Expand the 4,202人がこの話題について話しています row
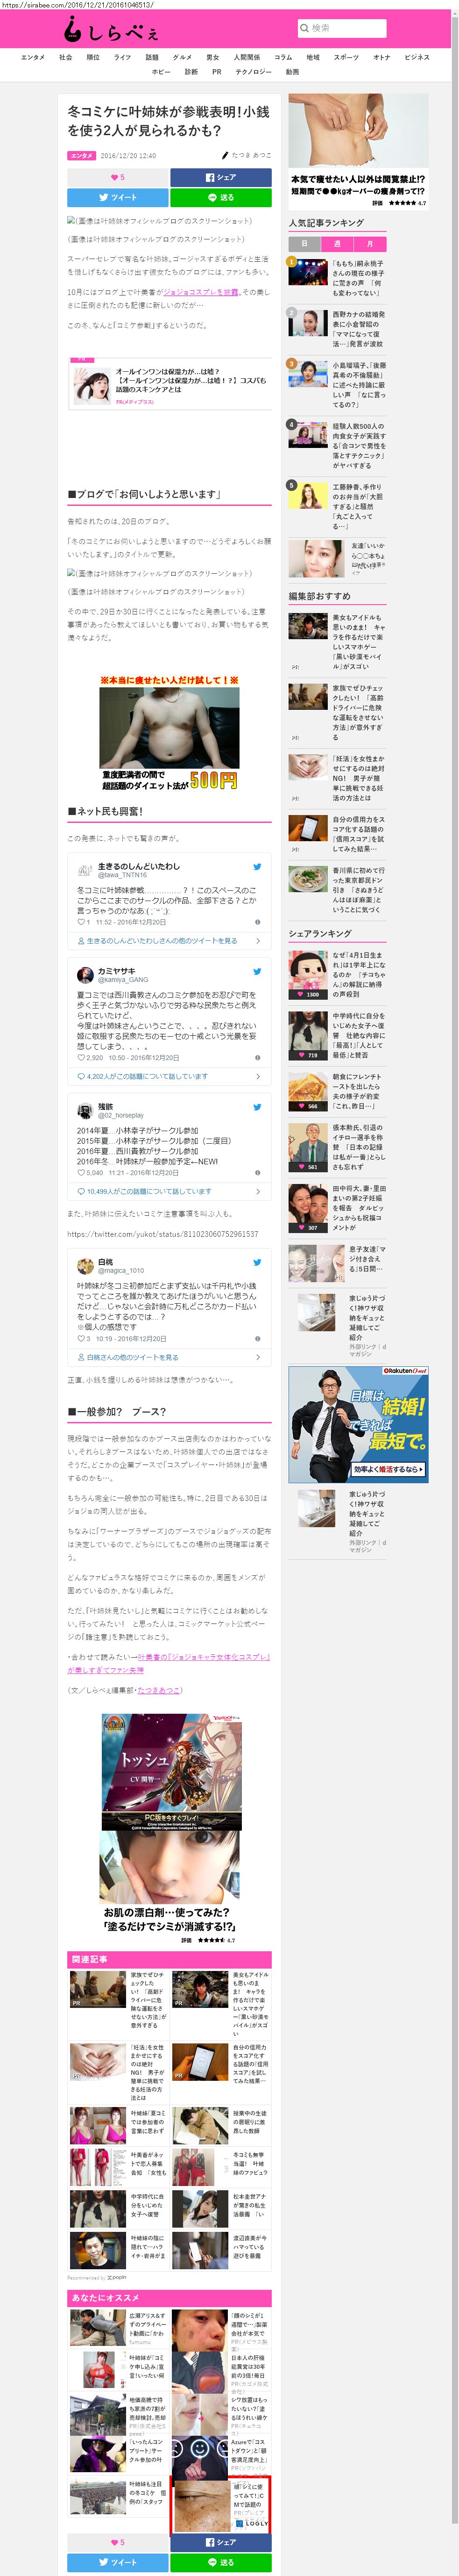The height and width of the screenshot is (2576, 459). [169, 1076]
